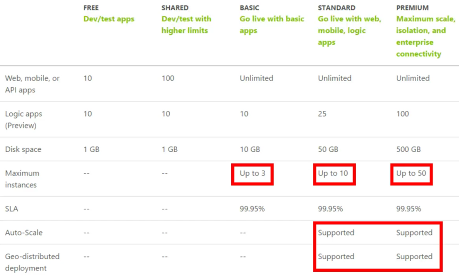Select the SHARED tier heading
Screen dimensions: 459x276
[175, 8]
